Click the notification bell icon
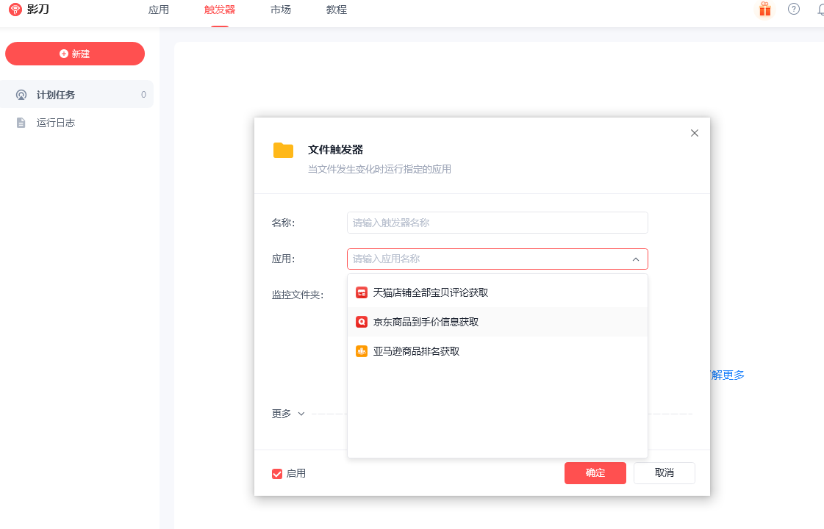The width and height of the screenshot is (824, 529). 820,10
